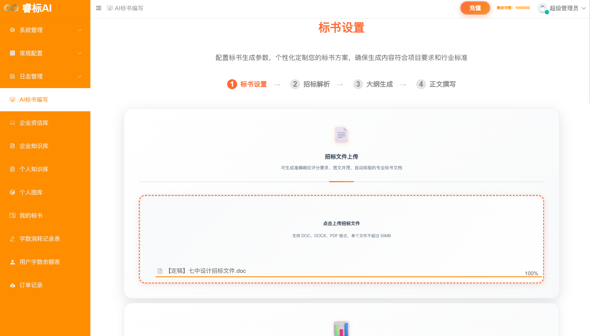The image size is (590, 336).
Task: Open the file 【定稿】七中设计招标文件.doc
Action: click(x=207, y=271)
